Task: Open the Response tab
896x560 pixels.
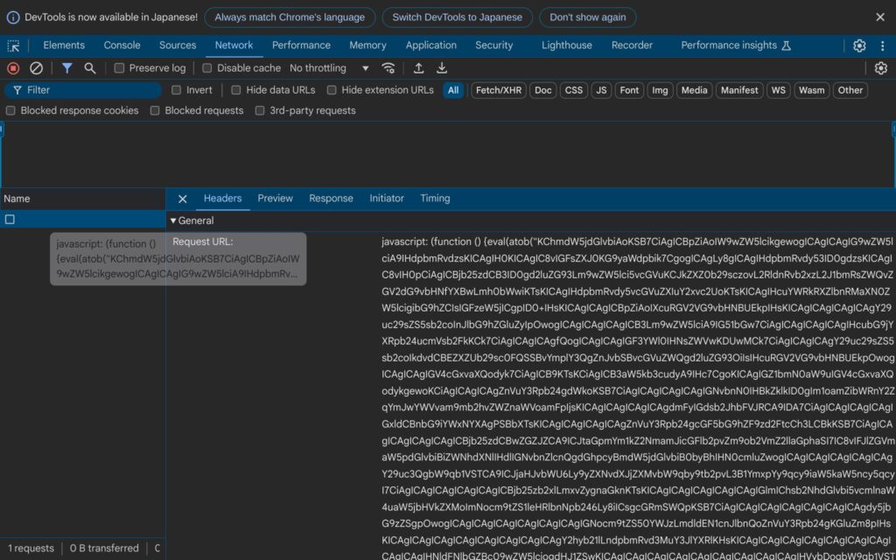Action: click(331, 199)
